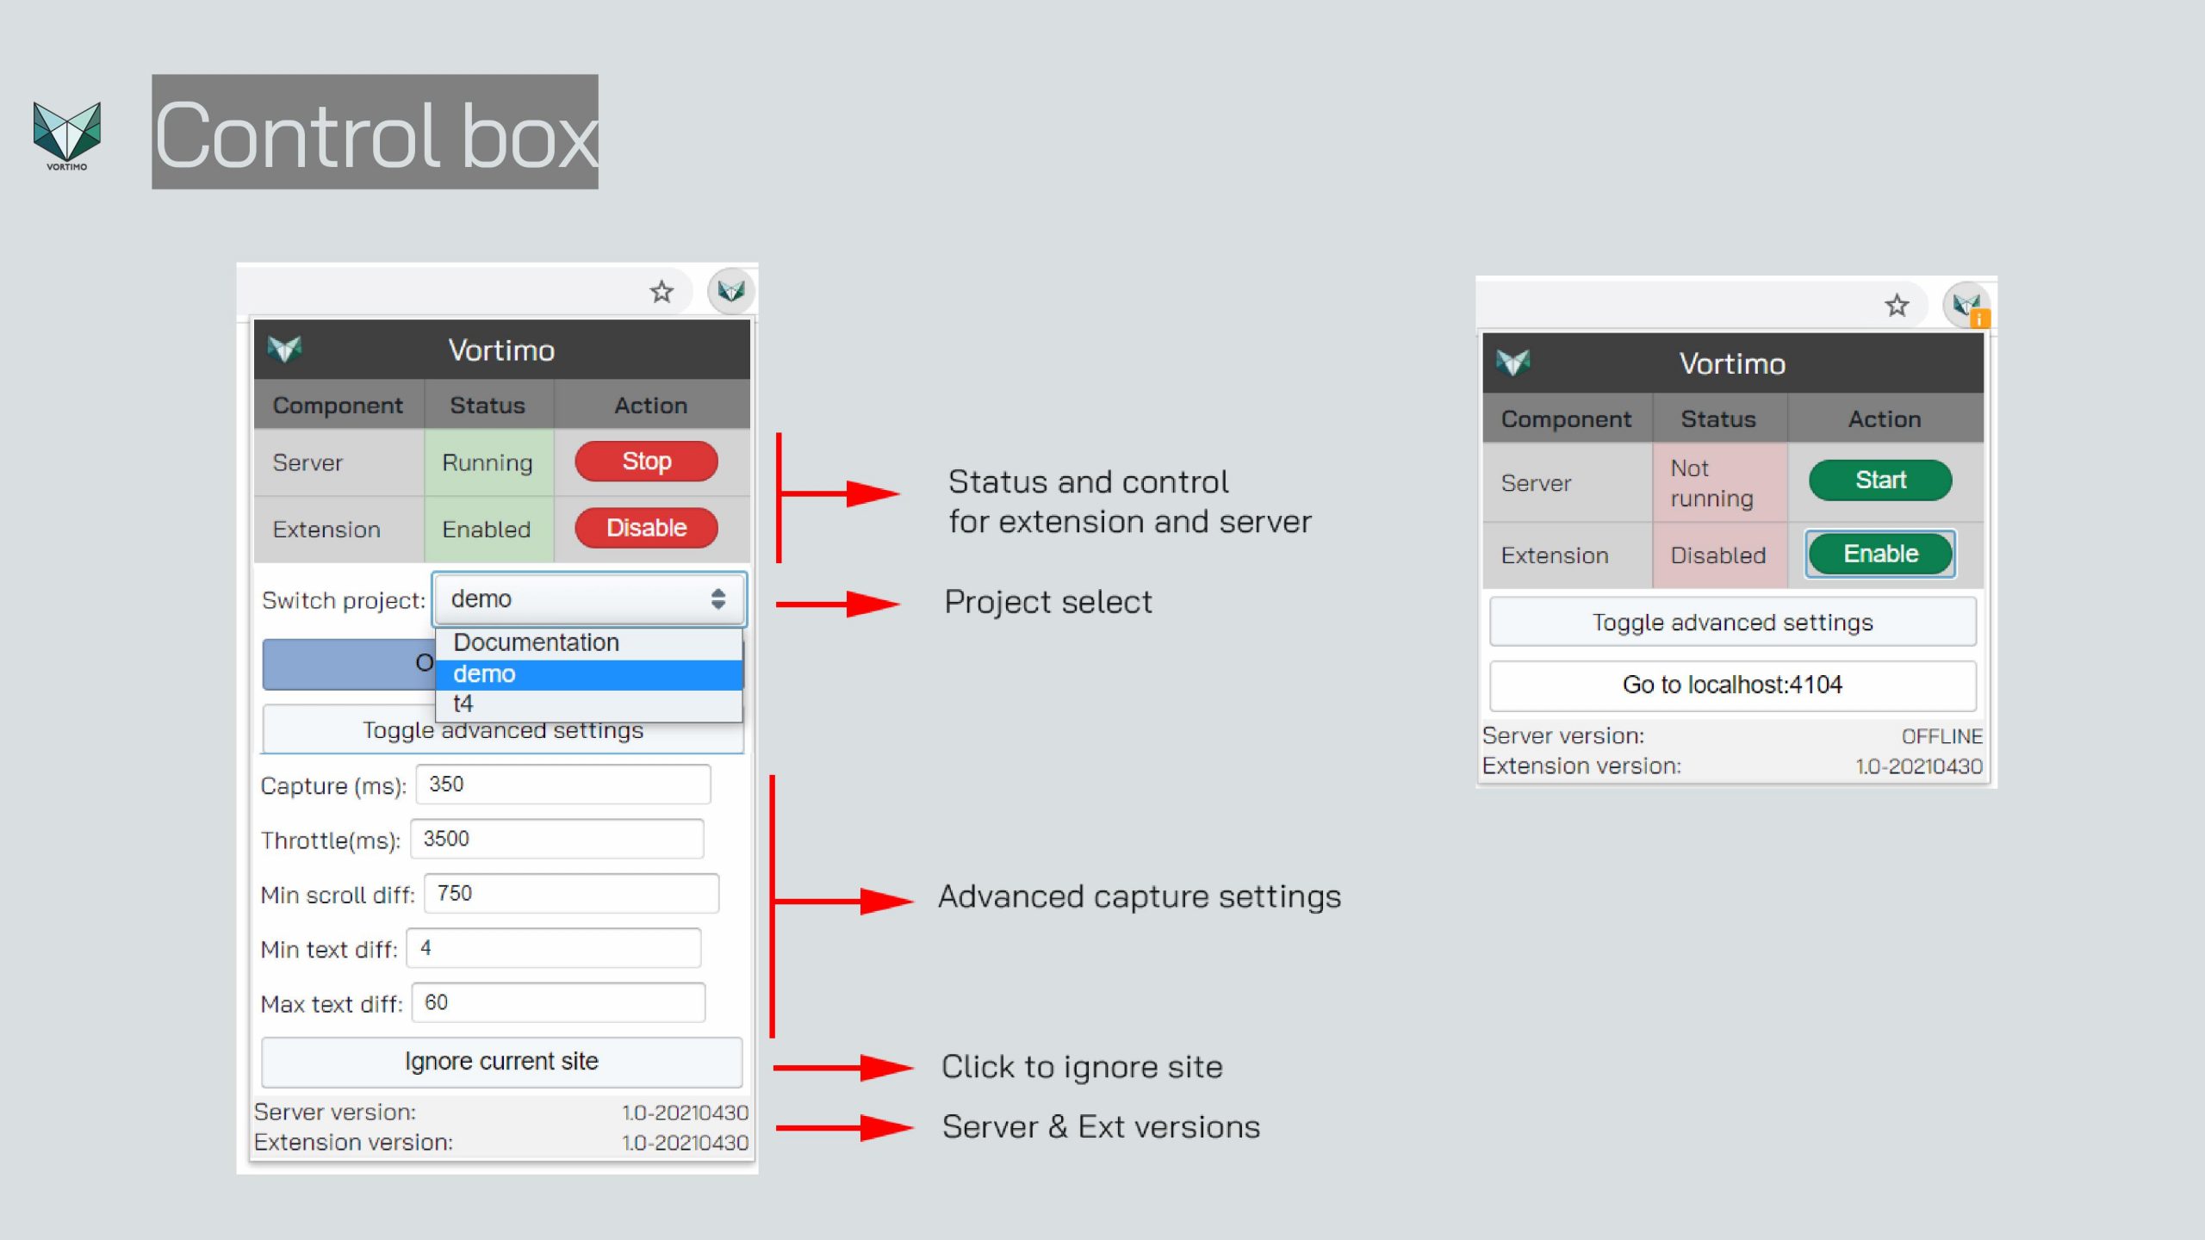This screenshot has height=1240, width=2205.
Task: Click the Vortimo logo in right popup header
Action: [1512, 363]
